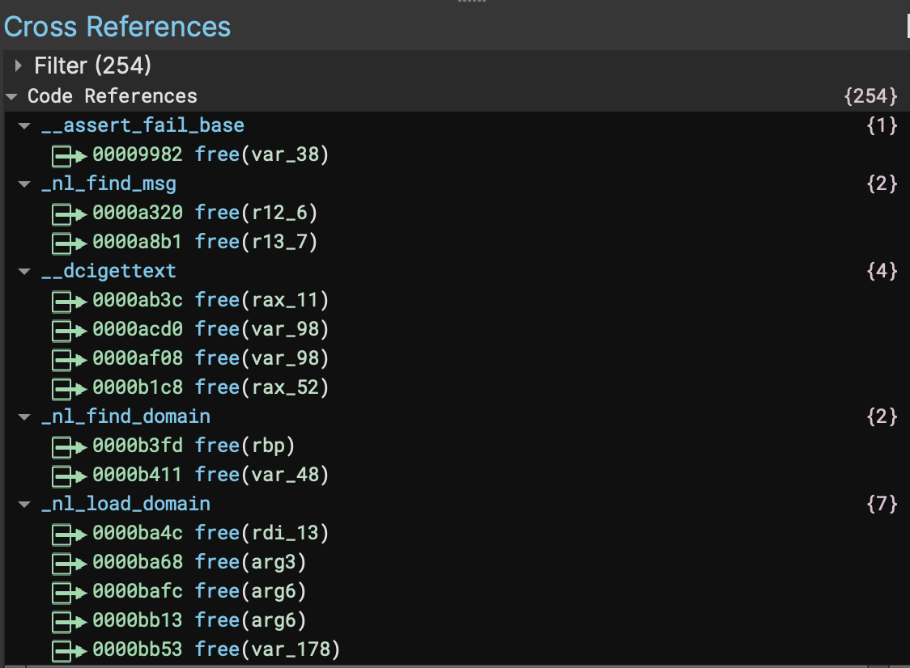The width and height of the screenshot is (910, 668).
Task: Click arrow icon beside address 0000b1c8
Action: coord(69,387)
